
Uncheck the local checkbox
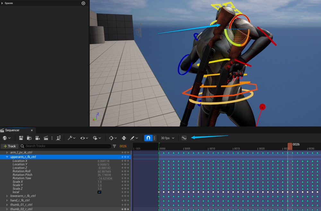99,192
